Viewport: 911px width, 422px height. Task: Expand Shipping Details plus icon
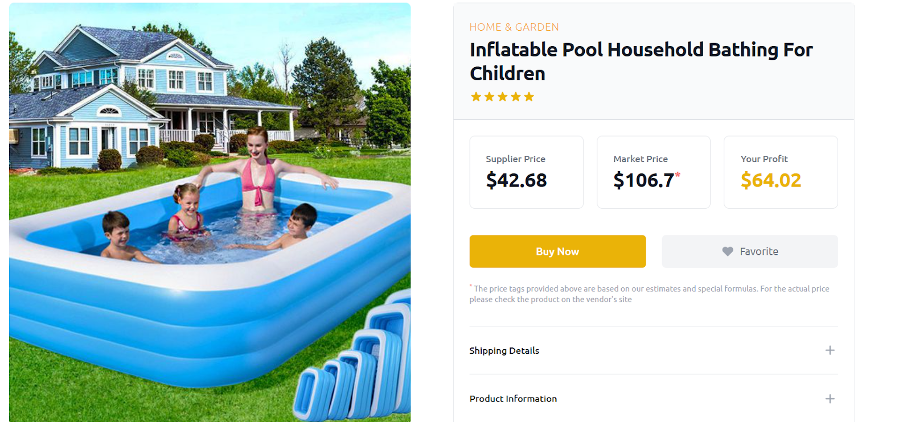tap(830, 350)
